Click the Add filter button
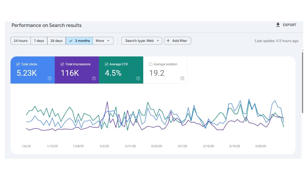Image resolution: width=308 pixels, height=180 pixels. click(x=178, y=41)
